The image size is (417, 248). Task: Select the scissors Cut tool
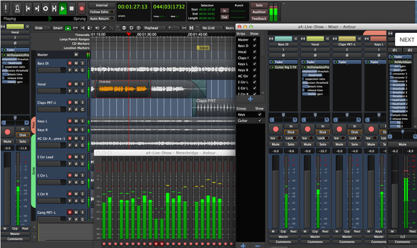point(83,28)
